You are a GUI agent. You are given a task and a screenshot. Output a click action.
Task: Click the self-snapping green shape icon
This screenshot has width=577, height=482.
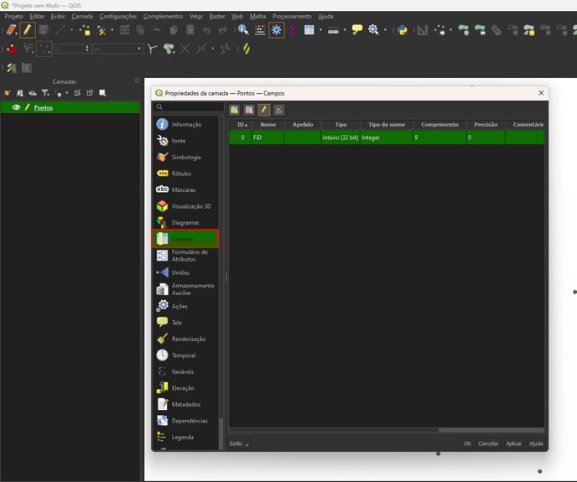(169, 49)
